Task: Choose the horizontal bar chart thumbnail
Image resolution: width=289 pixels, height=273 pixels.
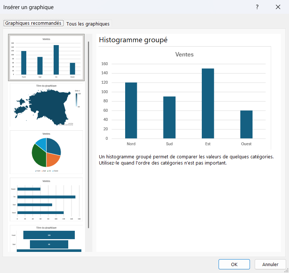Action: click(x=46, y=199)
